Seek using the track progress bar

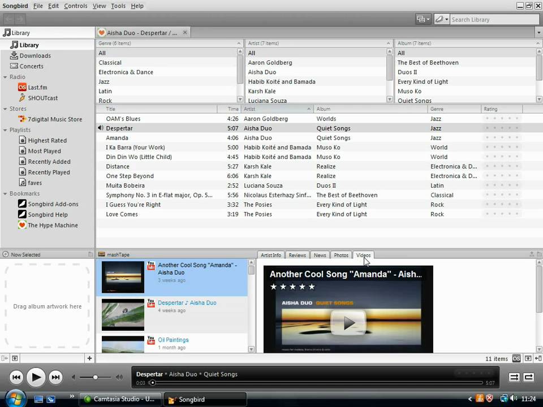[316, 383]
